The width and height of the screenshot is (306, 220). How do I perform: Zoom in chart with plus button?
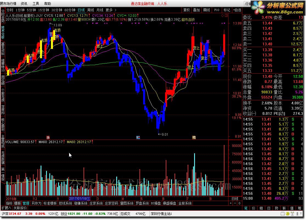pos(231,203)
